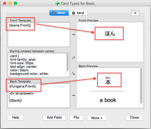Close the Card Types dialog
This screenshot has height=129, width=151.
click(x=134, y=118)
